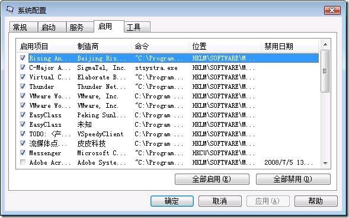Confirm with the 确定 button
The image size is (349, 218).
coord(172,201)
